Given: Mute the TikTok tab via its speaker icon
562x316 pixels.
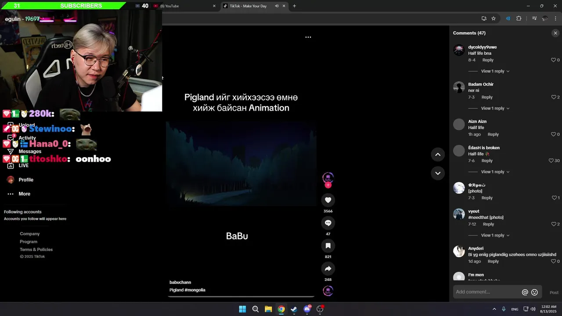Looking at the screenshot, I should [277, 6].
